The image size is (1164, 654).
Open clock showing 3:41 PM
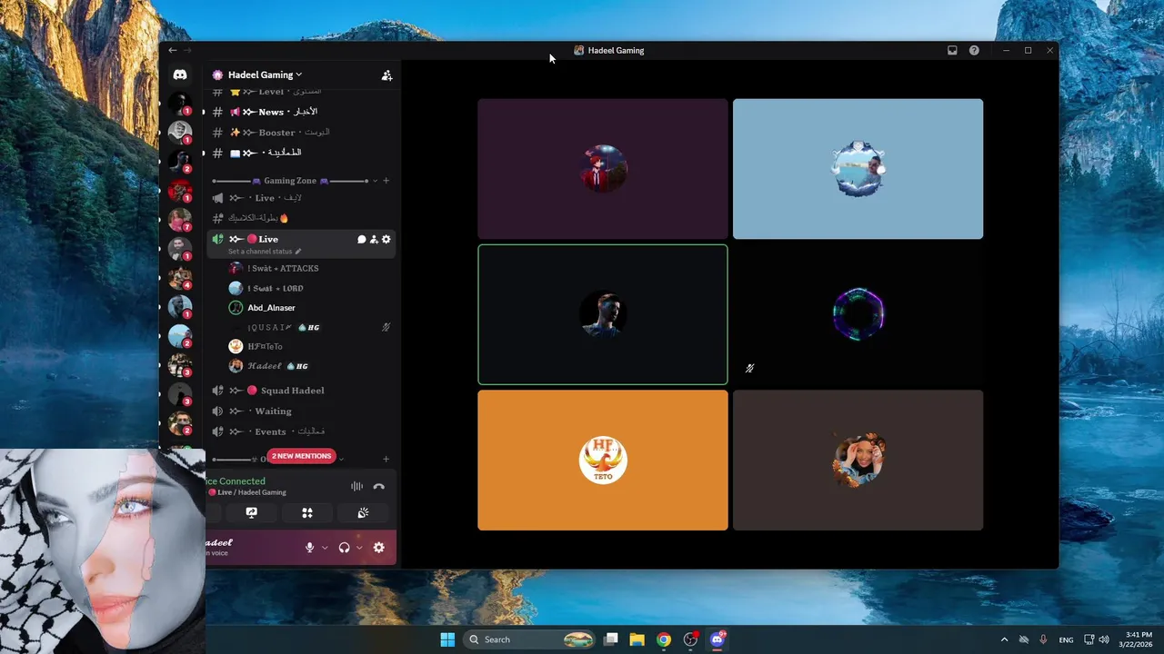click(1138, 639)
